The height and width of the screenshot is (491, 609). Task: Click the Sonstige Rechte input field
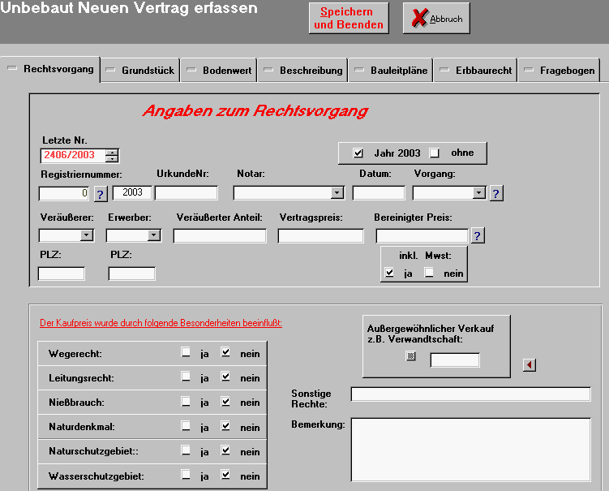(470, 394)
